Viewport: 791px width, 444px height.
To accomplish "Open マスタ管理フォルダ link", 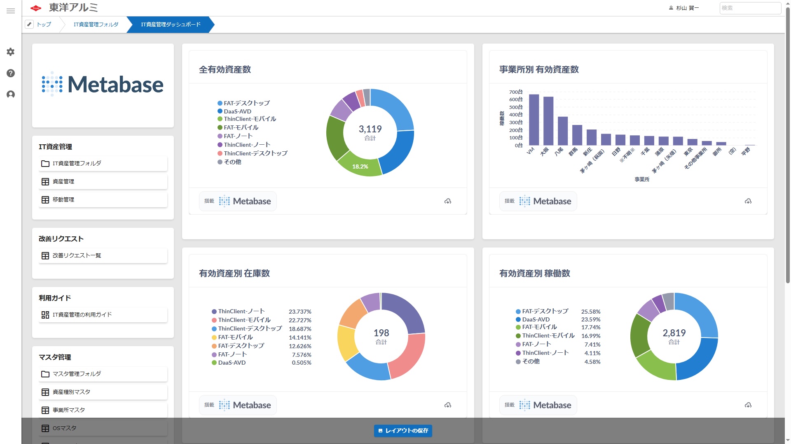I will click(103, 374).
